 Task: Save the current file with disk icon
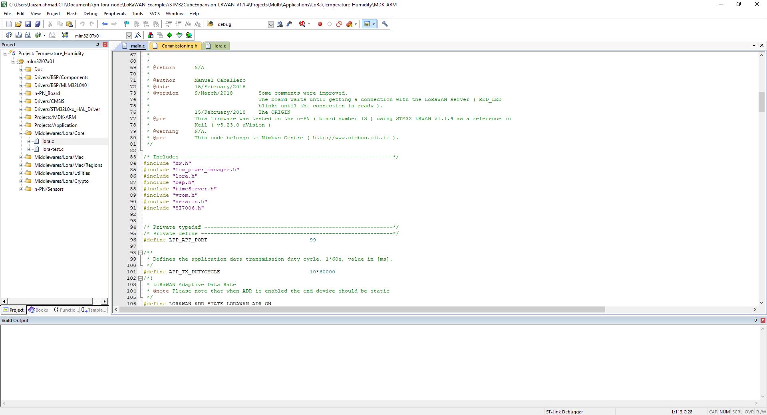(28, 24)
